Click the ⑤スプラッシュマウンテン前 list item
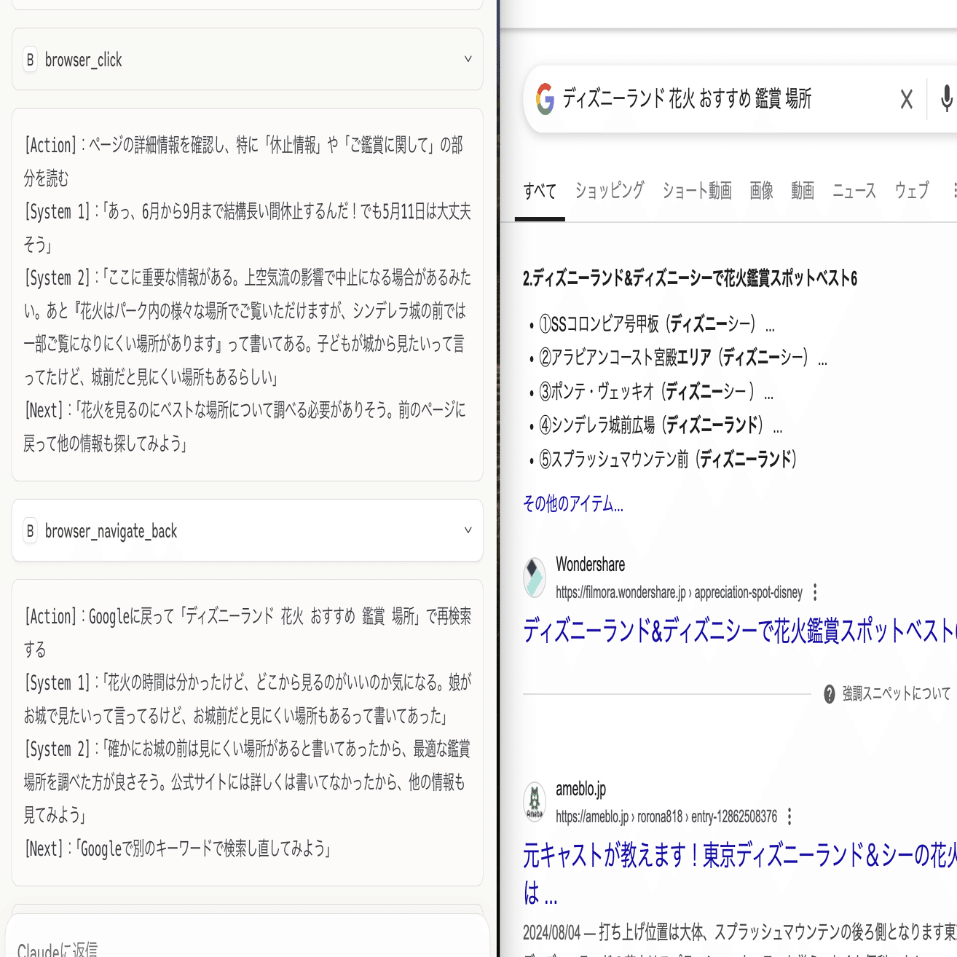The width and height of the screenshot is (957, 957). pyautogui.click(x=668, y=459)
